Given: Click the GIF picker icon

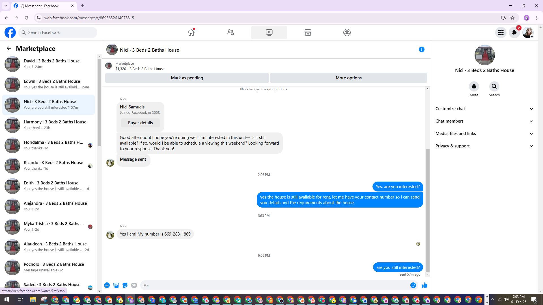Looking at the screenshot, I should pyautogui.click(x=134, y=286).
